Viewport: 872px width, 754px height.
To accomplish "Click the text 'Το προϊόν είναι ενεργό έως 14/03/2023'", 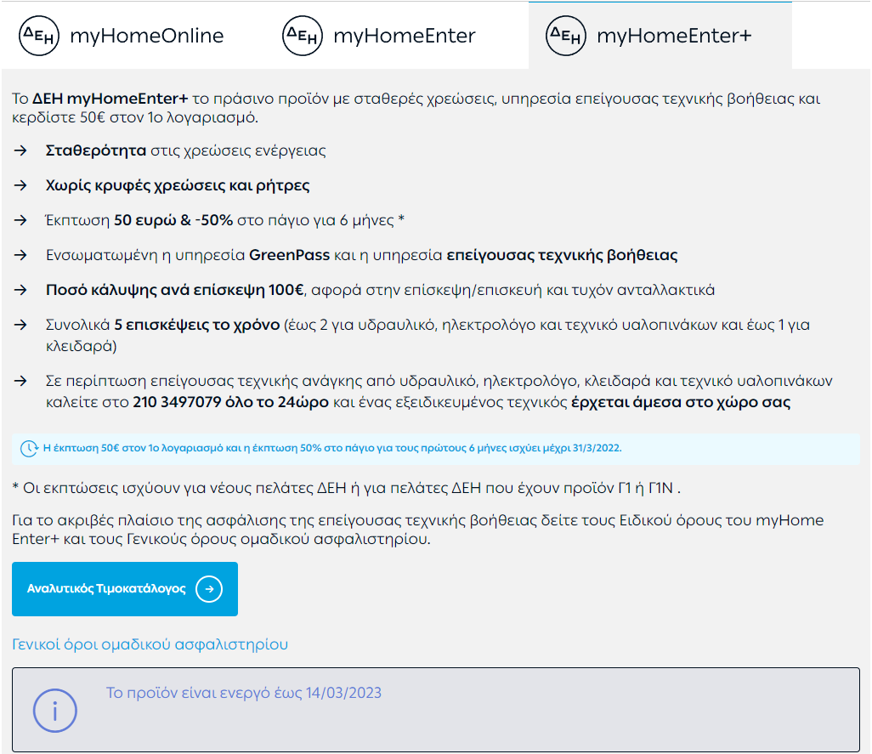I will (x=244, y=693).
